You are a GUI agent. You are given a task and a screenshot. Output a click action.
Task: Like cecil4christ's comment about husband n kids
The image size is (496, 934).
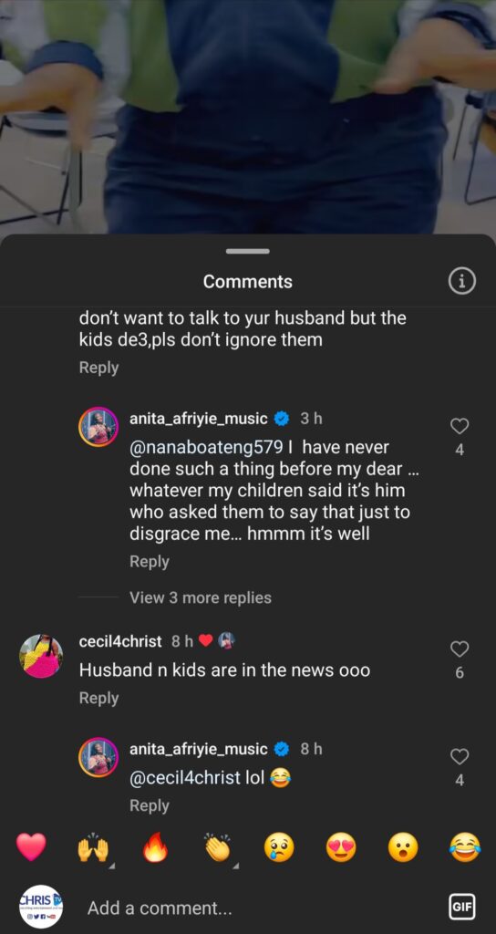pyautogui.click(x=460, y=649)
